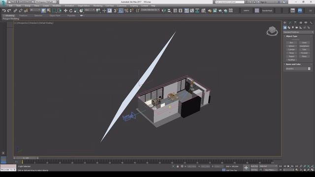Open the Create Selection Set dropdown
The width and height of the screenshot is (315, 177).
pos(150,10)
